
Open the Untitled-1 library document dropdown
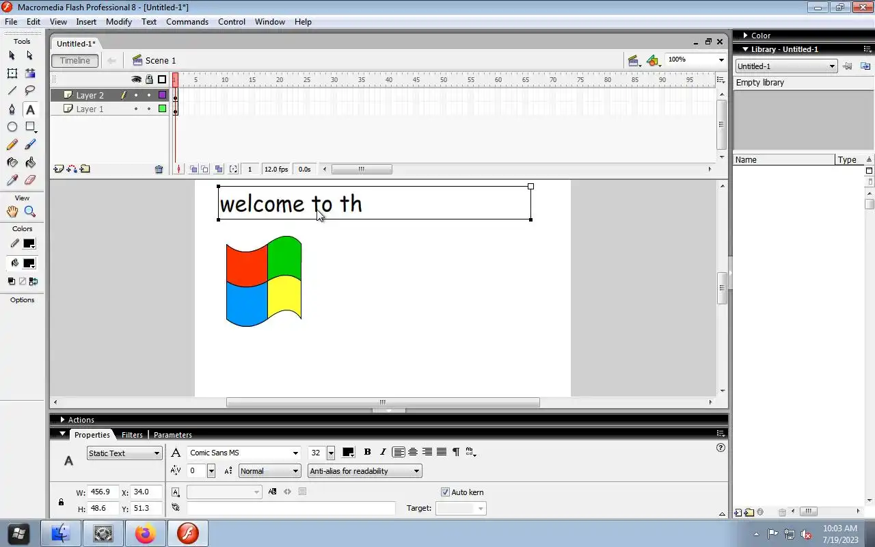[786, 66]
